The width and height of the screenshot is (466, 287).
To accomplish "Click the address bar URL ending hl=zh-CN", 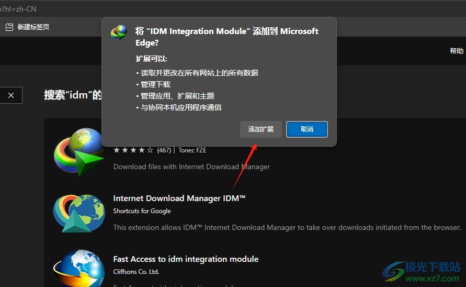I will coord(18,9).
